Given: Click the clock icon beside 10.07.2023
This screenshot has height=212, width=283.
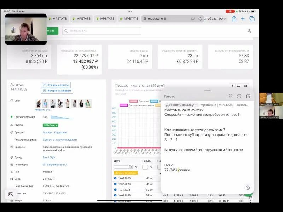Looking at the screenshot, I should coord(115,195).
